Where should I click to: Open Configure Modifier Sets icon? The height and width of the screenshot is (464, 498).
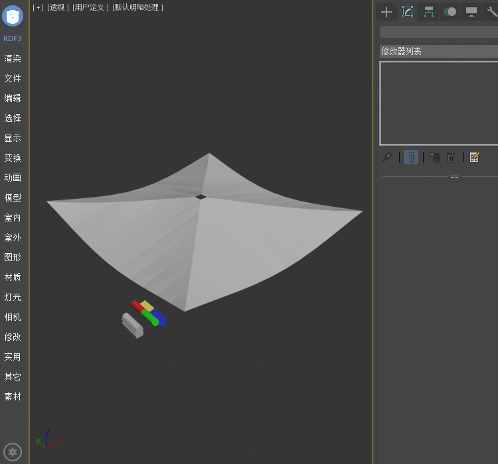pyautogui.click(x=474, y=157)
